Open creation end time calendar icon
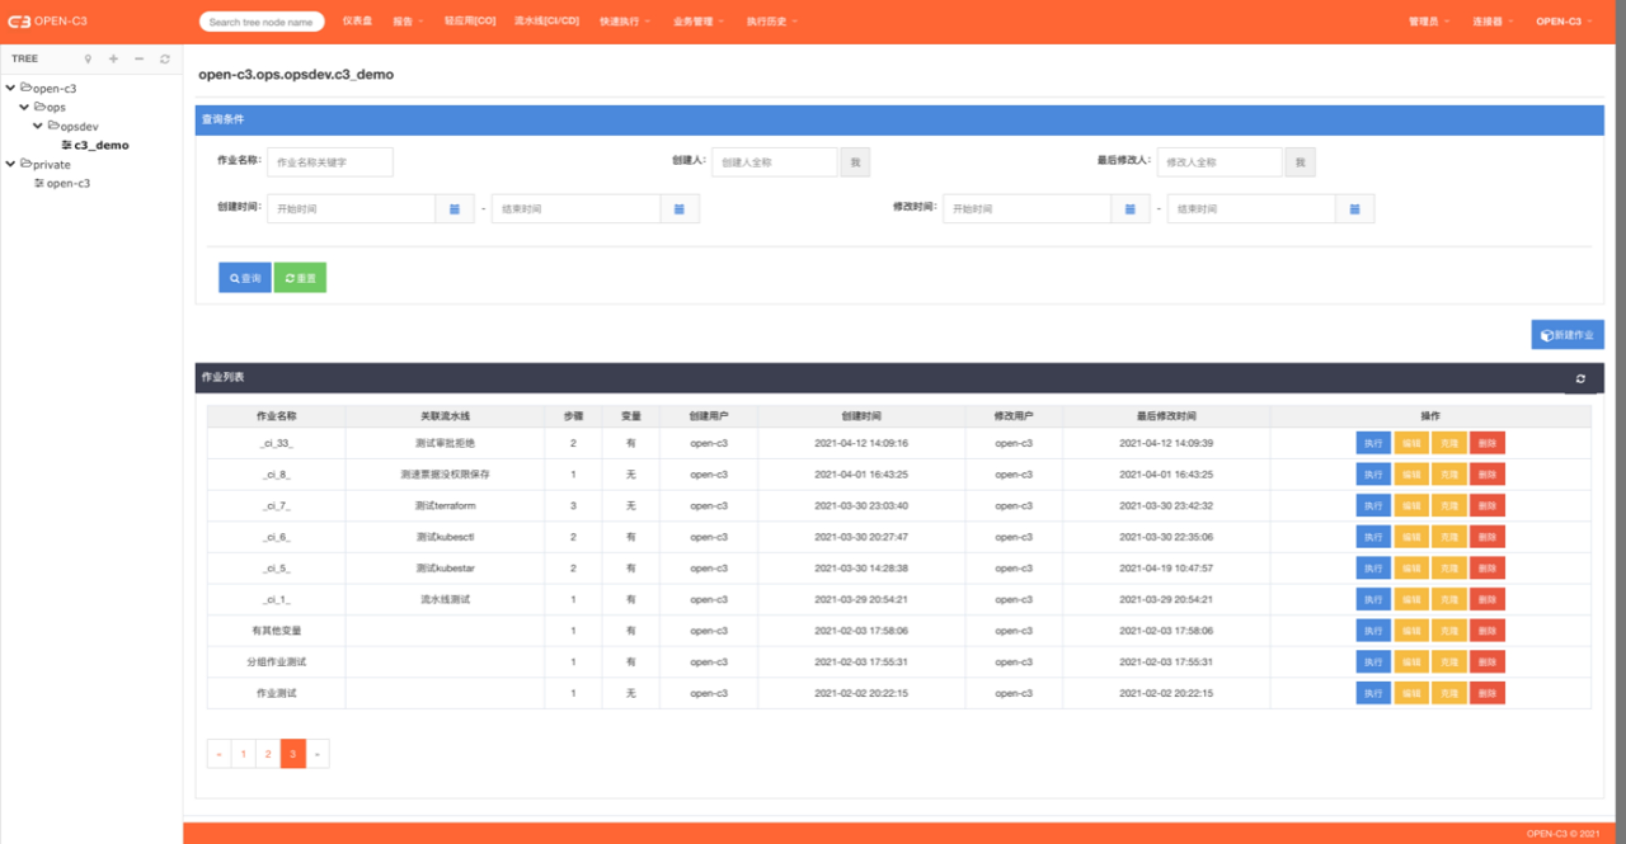 679,209
